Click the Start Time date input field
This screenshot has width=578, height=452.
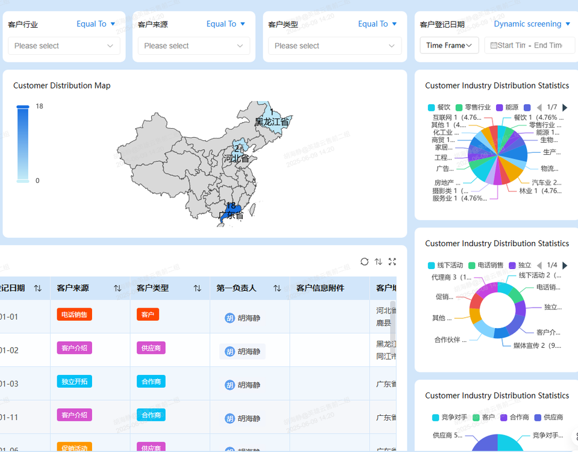(511, 45)
